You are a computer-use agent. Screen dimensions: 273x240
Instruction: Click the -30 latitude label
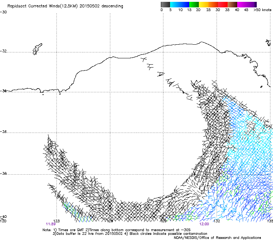[3, 12]
